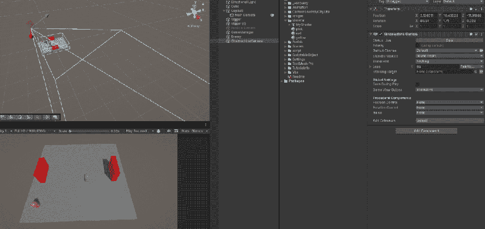This screenshot has width=485, height=229.
Task: Expand the Lens property foldout
Action: [370, 66]
